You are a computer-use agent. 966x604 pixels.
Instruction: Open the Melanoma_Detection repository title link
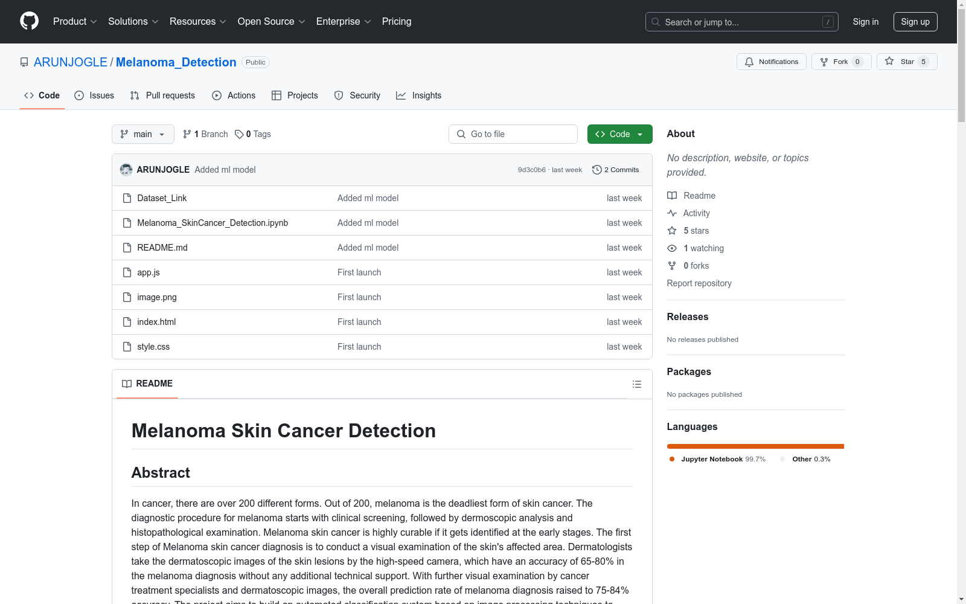(176, 62)
